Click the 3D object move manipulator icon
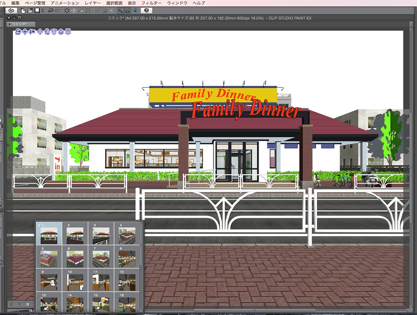Screen dimensions: 417x315 pyautogui.click(x=40, y=32)
